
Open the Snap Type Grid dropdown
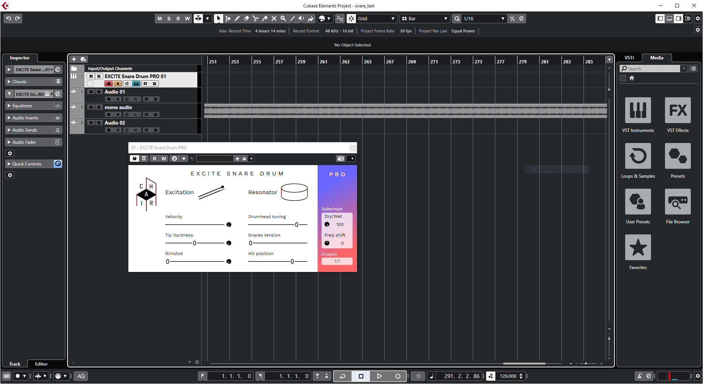click(377, 18)
